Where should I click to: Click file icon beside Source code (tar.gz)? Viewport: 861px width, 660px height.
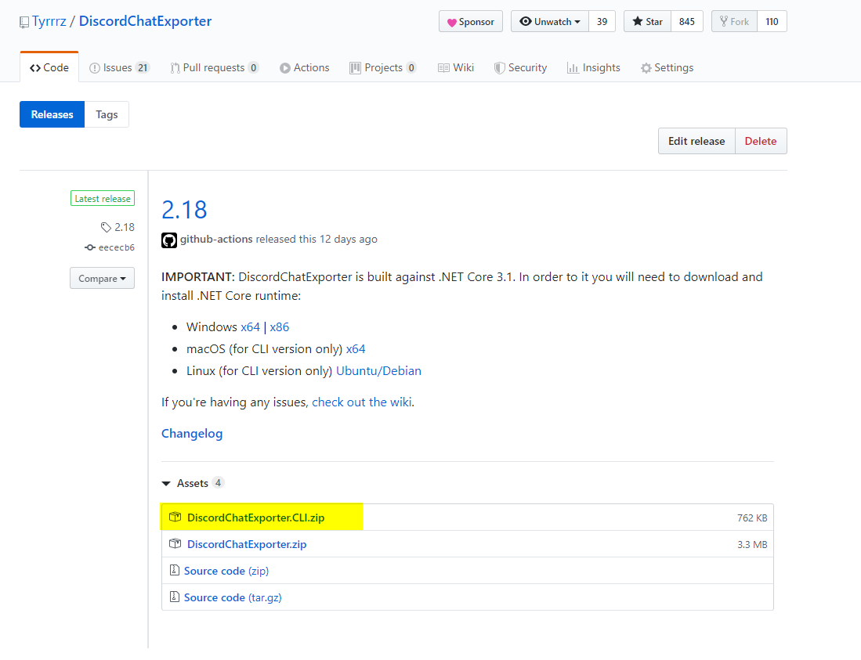point(175,597)
